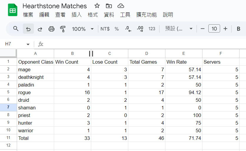Activate the paint format tool
The image size is (246, 151).
click(x=63, y=29)
